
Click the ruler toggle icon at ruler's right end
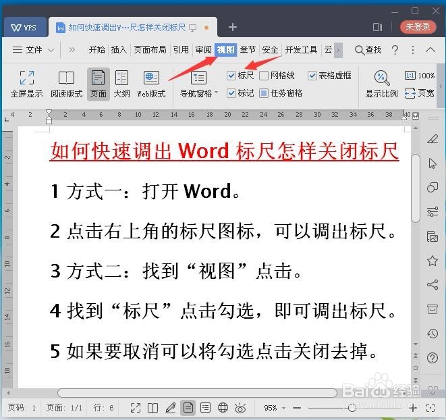coord(416,116)
